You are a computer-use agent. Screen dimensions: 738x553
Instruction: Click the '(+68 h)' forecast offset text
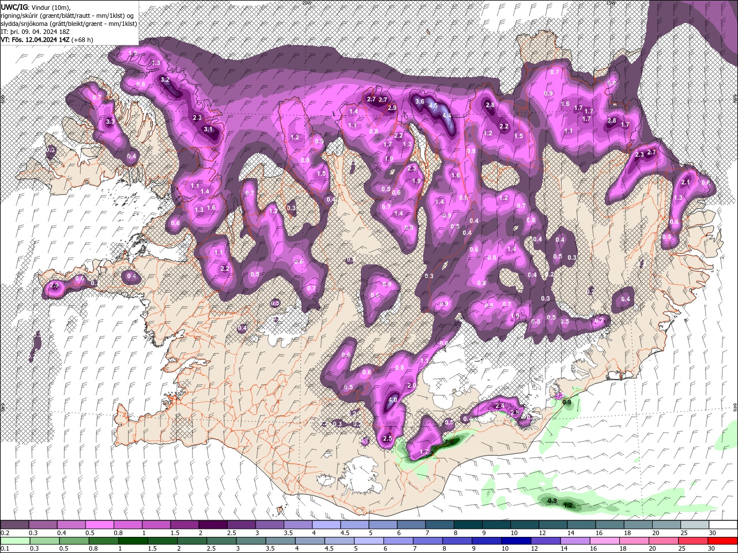point(82,40)
